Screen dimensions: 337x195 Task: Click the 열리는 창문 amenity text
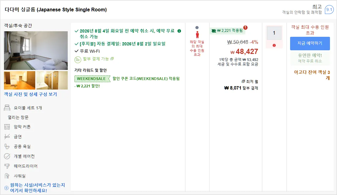click(18, 117)
